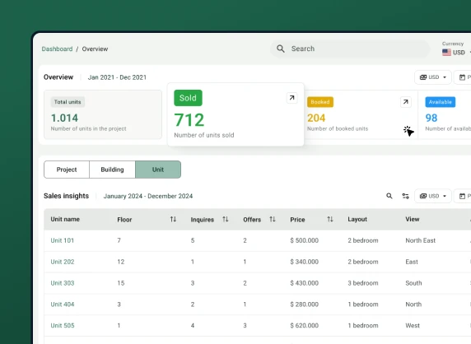Go to Dashboard breadcrumb link
Image resolution: width=471 pixels, height=344 pixels.
tap(57, 49)
